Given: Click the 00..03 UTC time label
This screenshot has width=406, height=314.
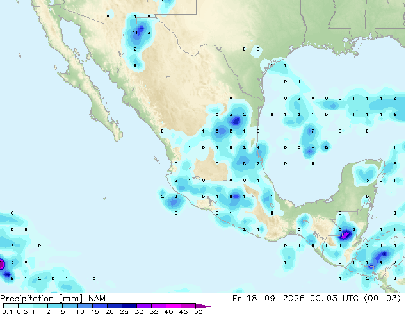Looking at the screenshot, I should [x=334, y=299].
